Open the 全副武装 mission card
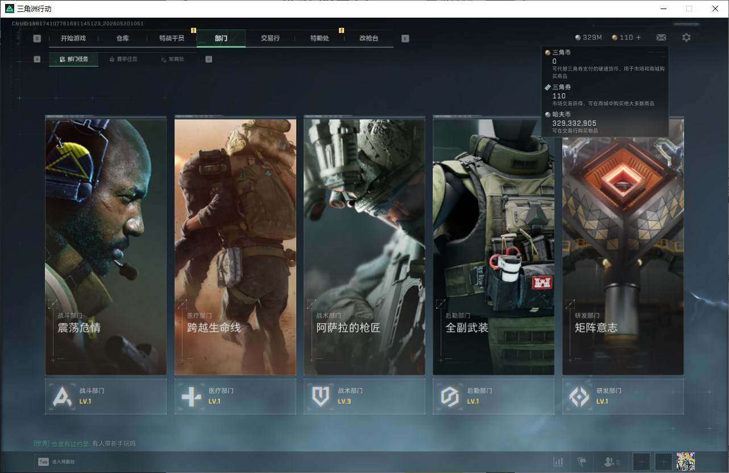Image resolution: width=729 pixels, height=473 pixels. coord(494,246)
